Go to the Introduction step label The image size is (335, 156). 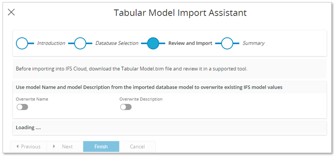pyautogui.click(x=51, y=43)
